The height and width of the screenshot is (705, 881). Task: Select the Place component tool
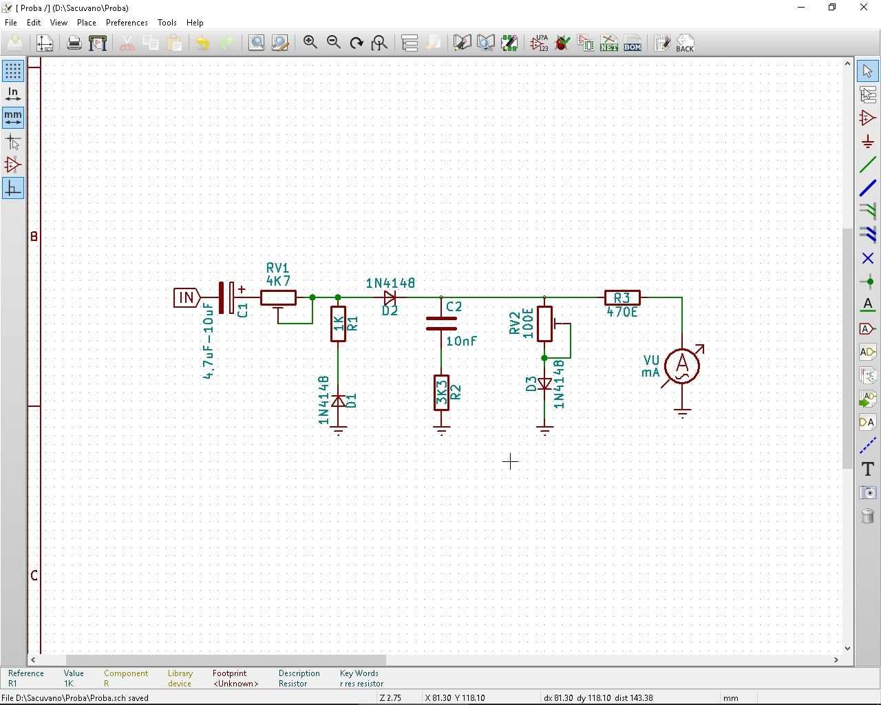pos(868,118)
